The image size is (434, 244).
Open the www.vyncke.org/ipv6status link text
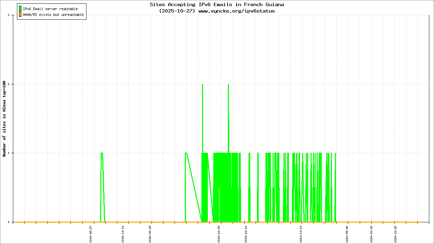(236, 11)
